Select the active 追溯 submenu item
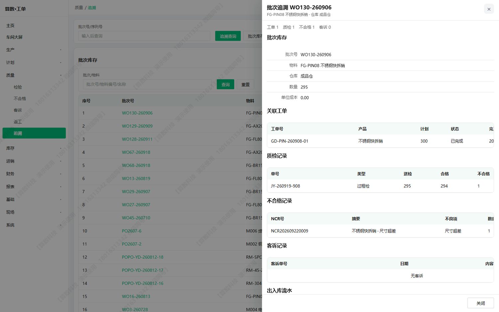The height and width of the screenshot is (312, 499). (x=34, y=133)
